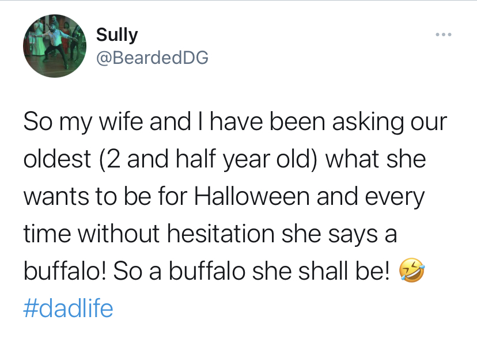
Task: Click the word Halloween in tweet text
Action: tap(252, 196)
